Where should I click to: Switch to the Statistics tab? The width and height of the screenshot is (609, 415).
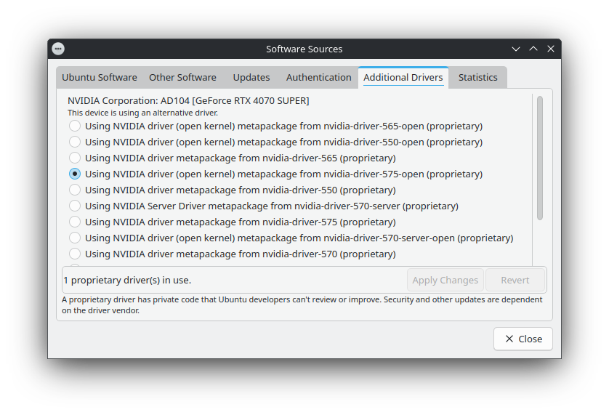[477, 77]
